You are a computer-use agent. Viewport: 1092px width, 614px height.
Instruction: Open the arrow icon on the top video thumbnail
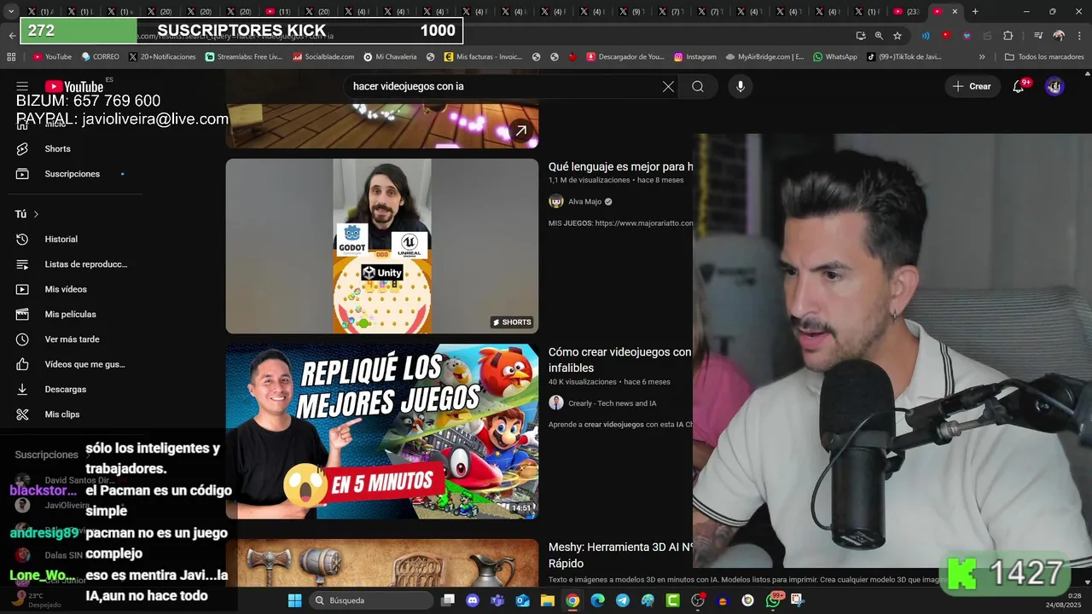tap(520, 130)
